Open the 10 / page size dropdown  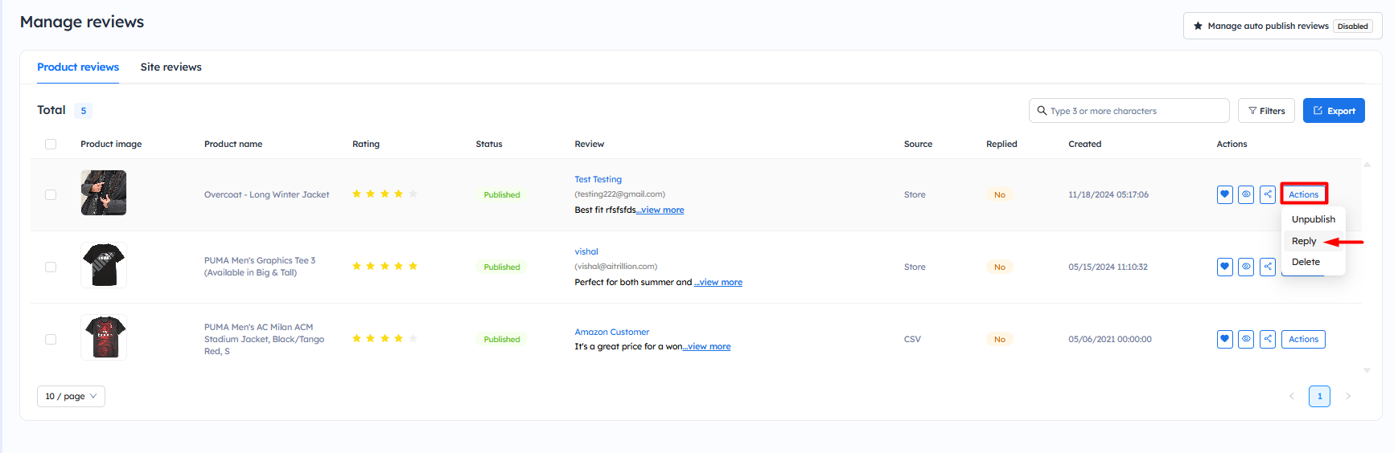[x=71, y=396]
